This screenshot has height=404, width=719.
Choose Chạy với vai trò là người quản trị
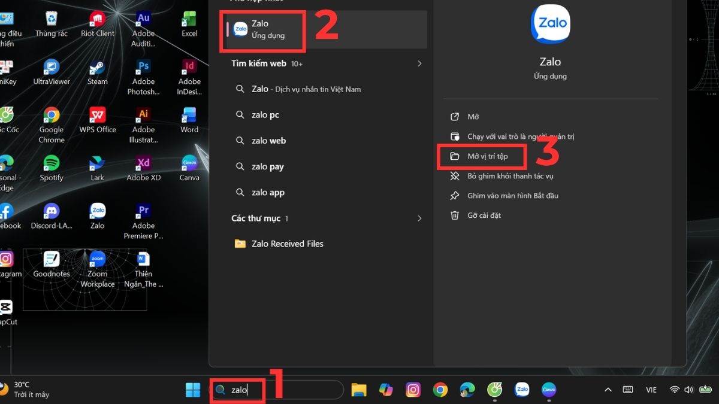521,136
